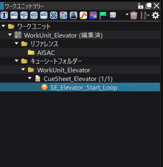Collapse the WorkUnit_Elevator (編集済) arrow
This screenshot has width=163, height=167.
click(x=10, y=35)
